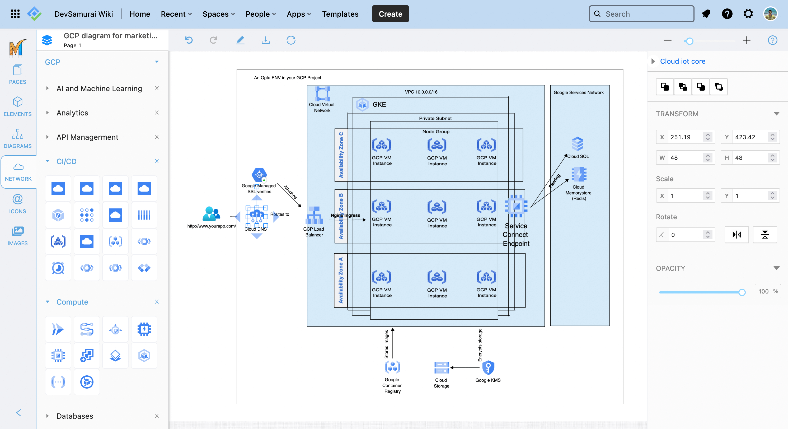Click the opacity slider handle

click(742, 292)
